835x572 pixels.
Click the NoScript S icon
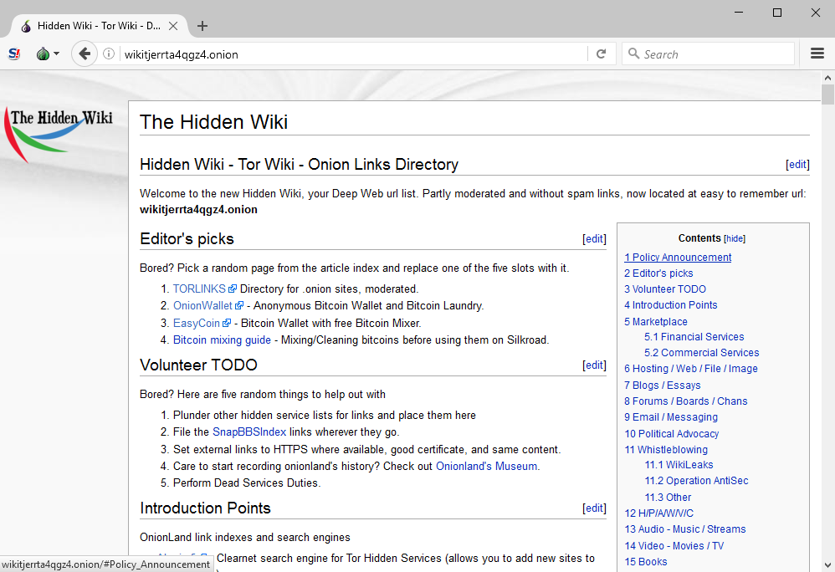(14, 54)
